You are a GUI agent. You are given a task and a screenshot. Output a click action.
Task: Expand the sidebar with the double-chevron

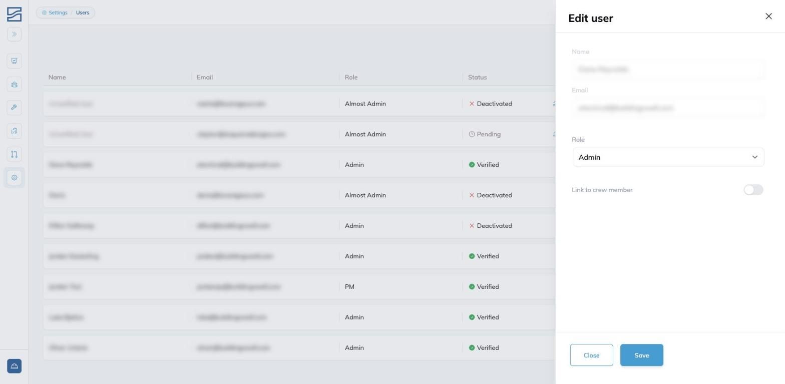pos(14,34)
